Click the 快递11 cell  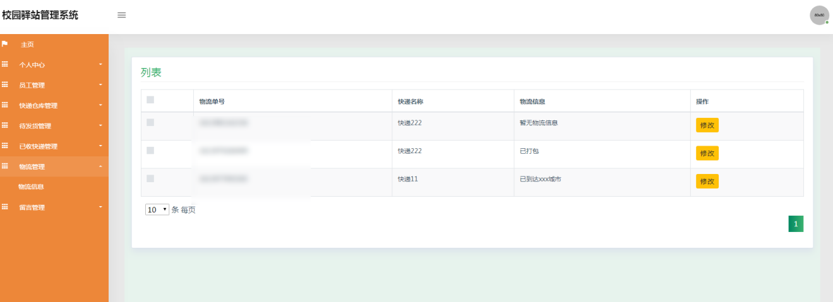(407, 179)
